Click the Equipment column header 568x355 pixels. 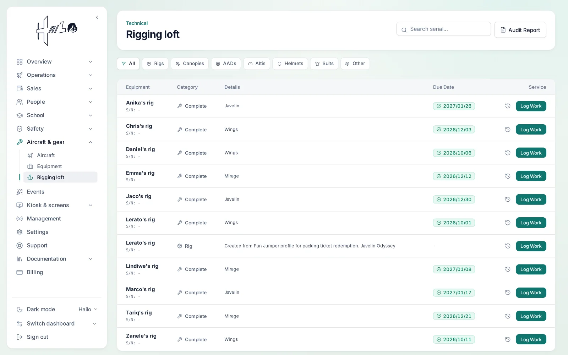pyautogui.click(x=138, y=87)
